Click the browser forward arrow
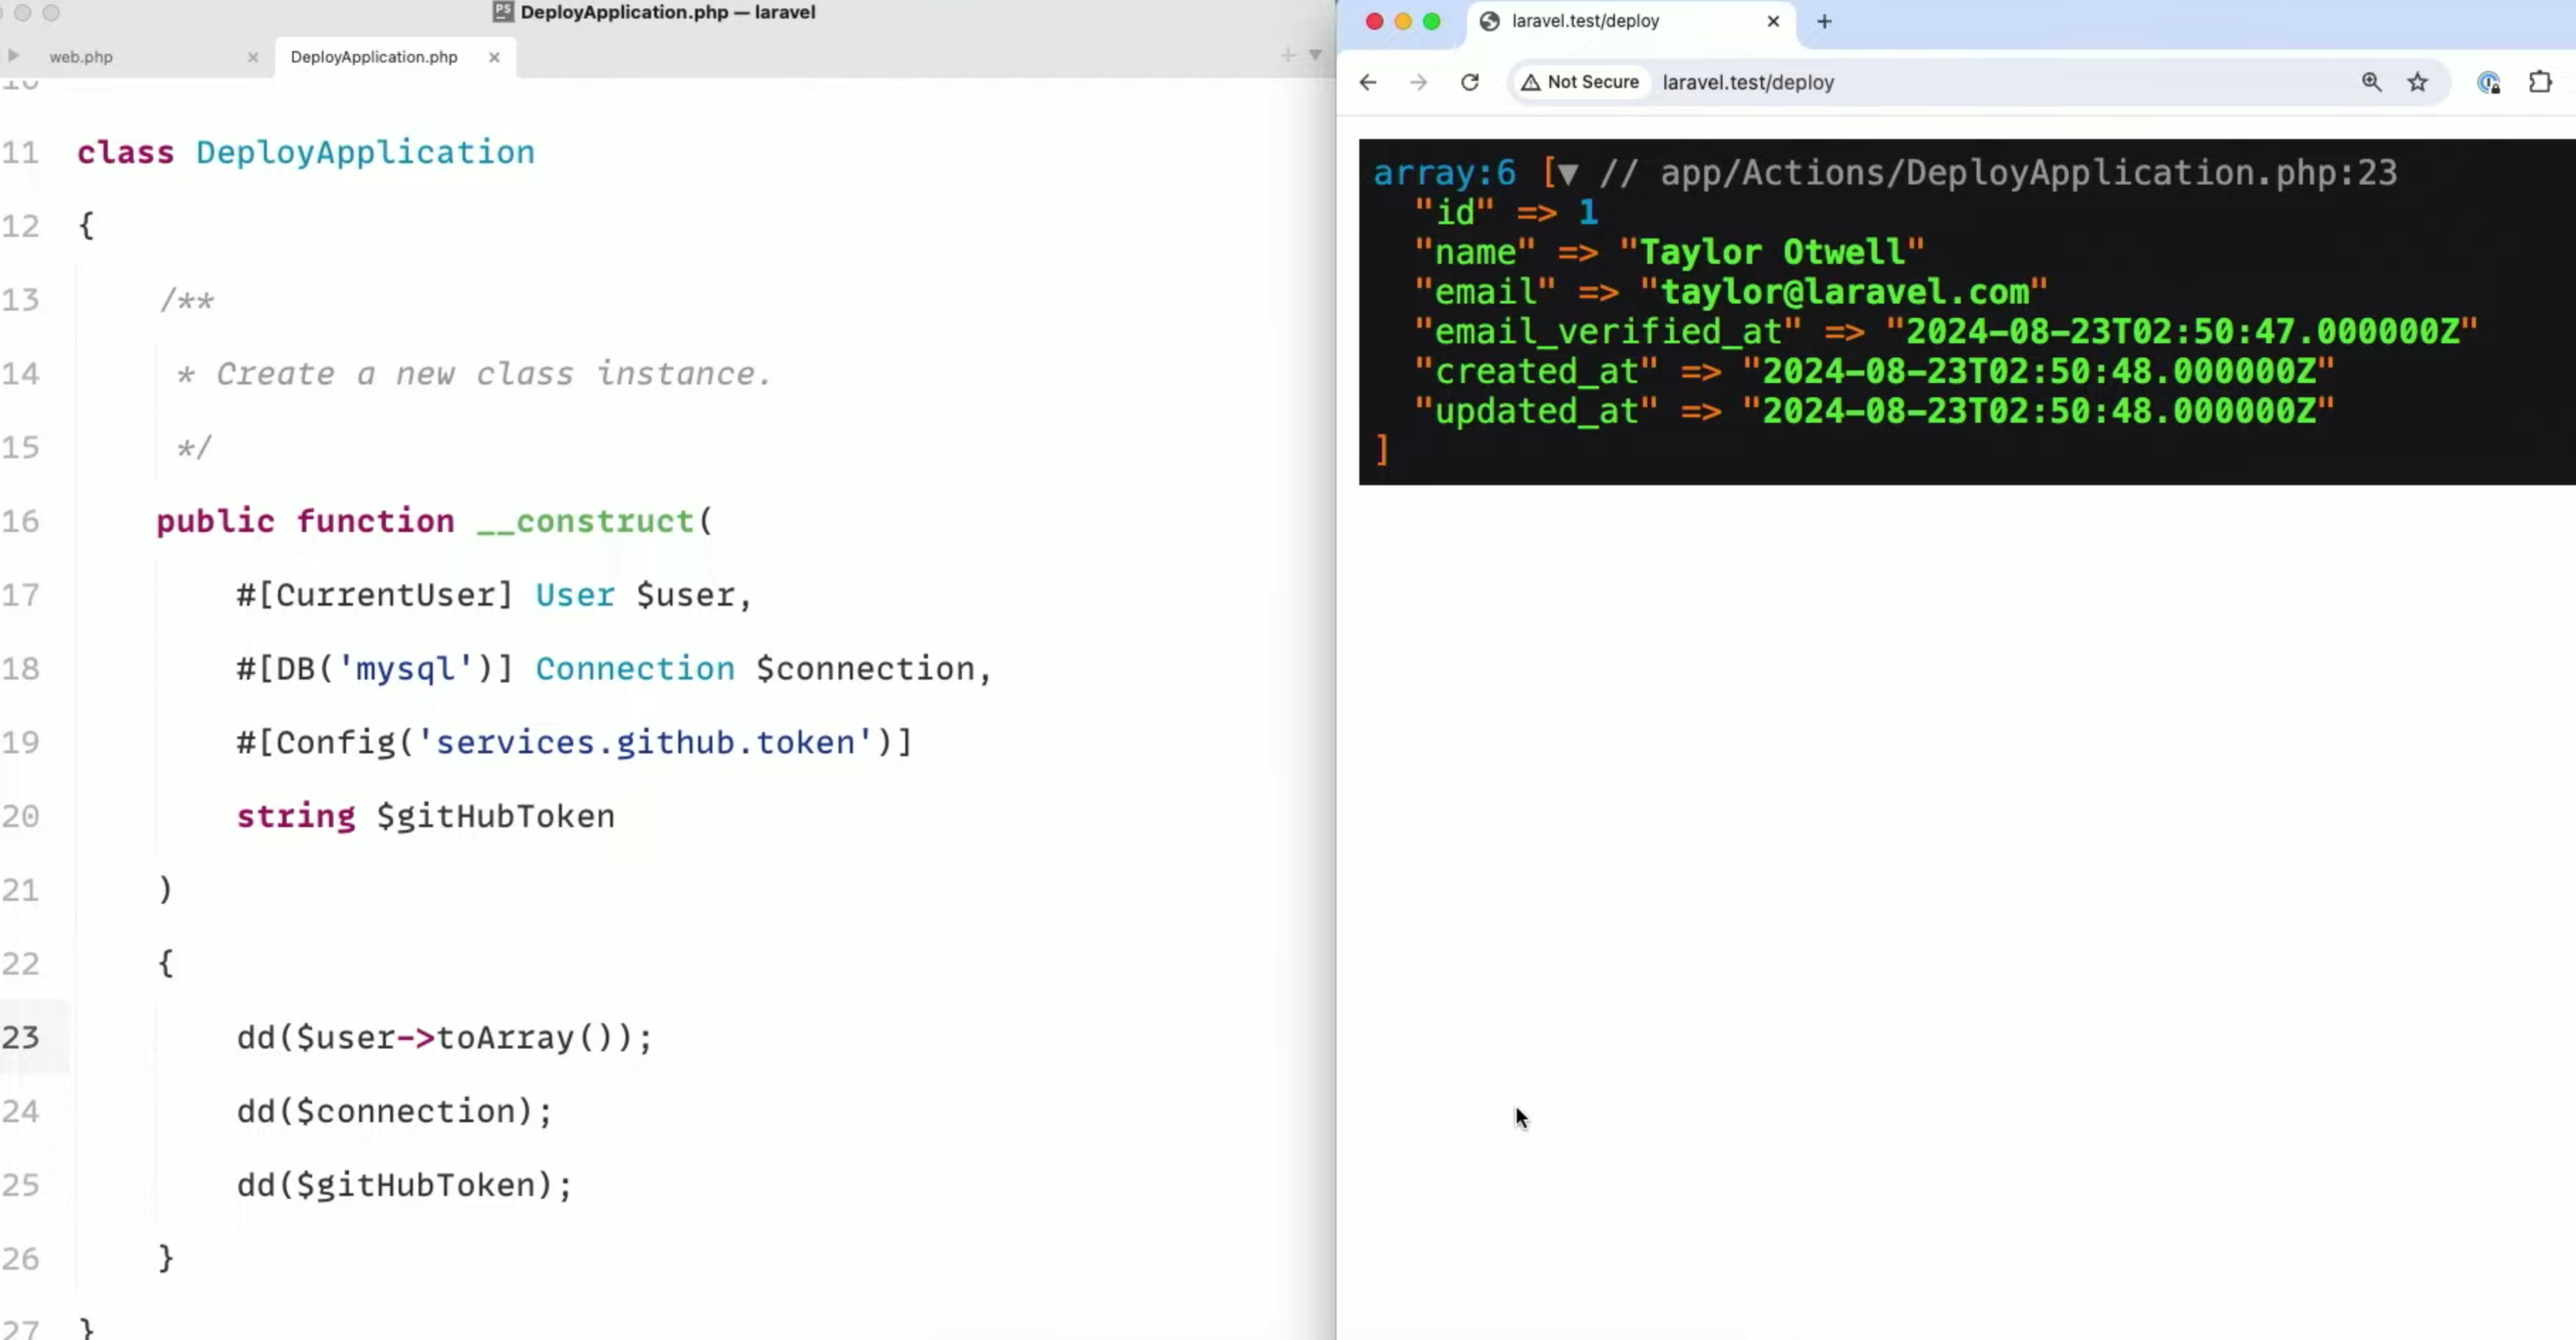The width and height of the screenshot is (2576, 1340). click(1418, 82)
